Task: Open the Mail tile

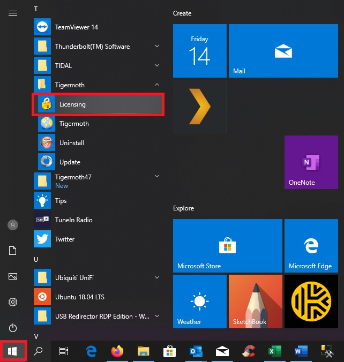Action: pos(283,51)
